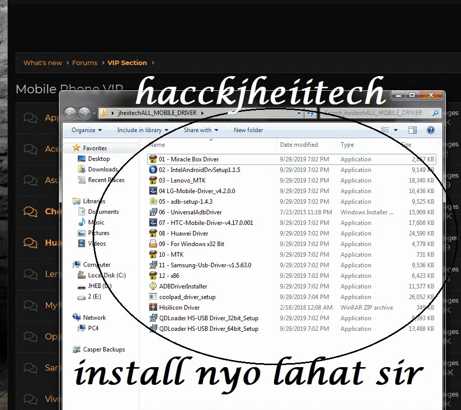Open the address bar history dropdown
Image resolution: width=461 pixels, height=410 pixels.
[x=299, y=113]
